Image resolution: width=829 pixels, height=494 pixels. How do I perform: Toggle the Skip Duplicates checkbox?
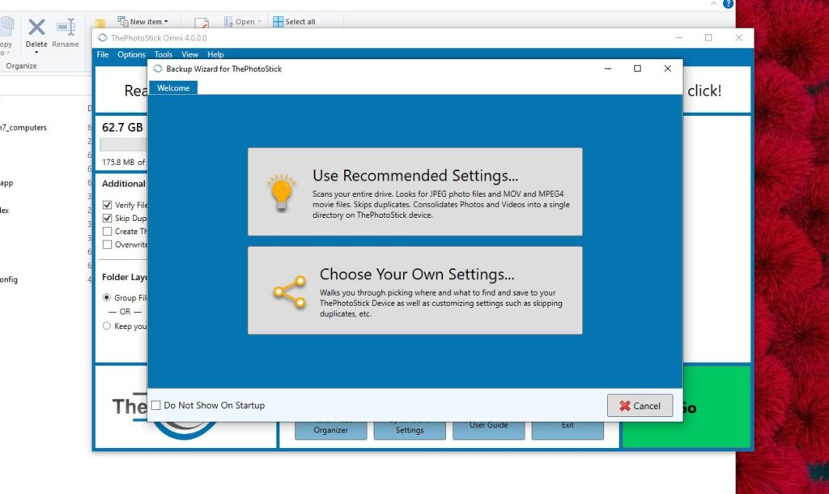click(107, 219)
